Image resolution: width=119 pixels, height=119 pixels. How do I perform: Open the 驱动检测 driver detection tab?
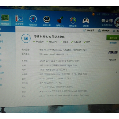tap(47, 21)
